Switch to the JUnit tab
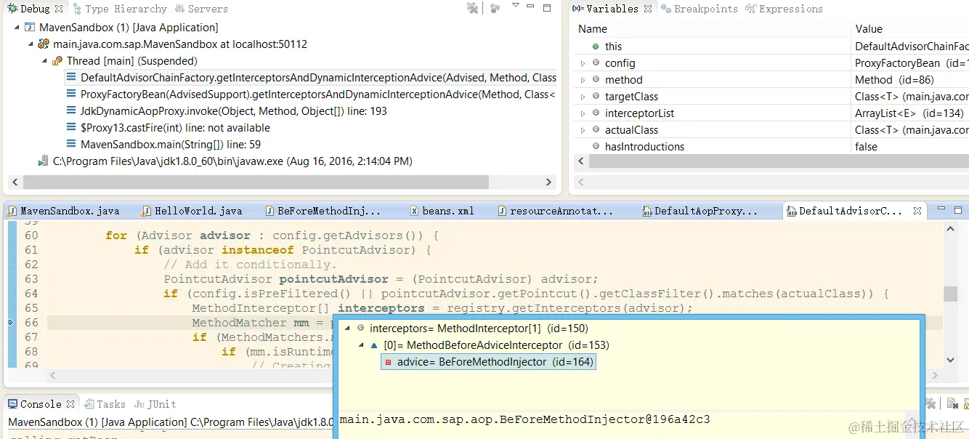The width and height of the screenshot is (969, 439). [155, 404]
